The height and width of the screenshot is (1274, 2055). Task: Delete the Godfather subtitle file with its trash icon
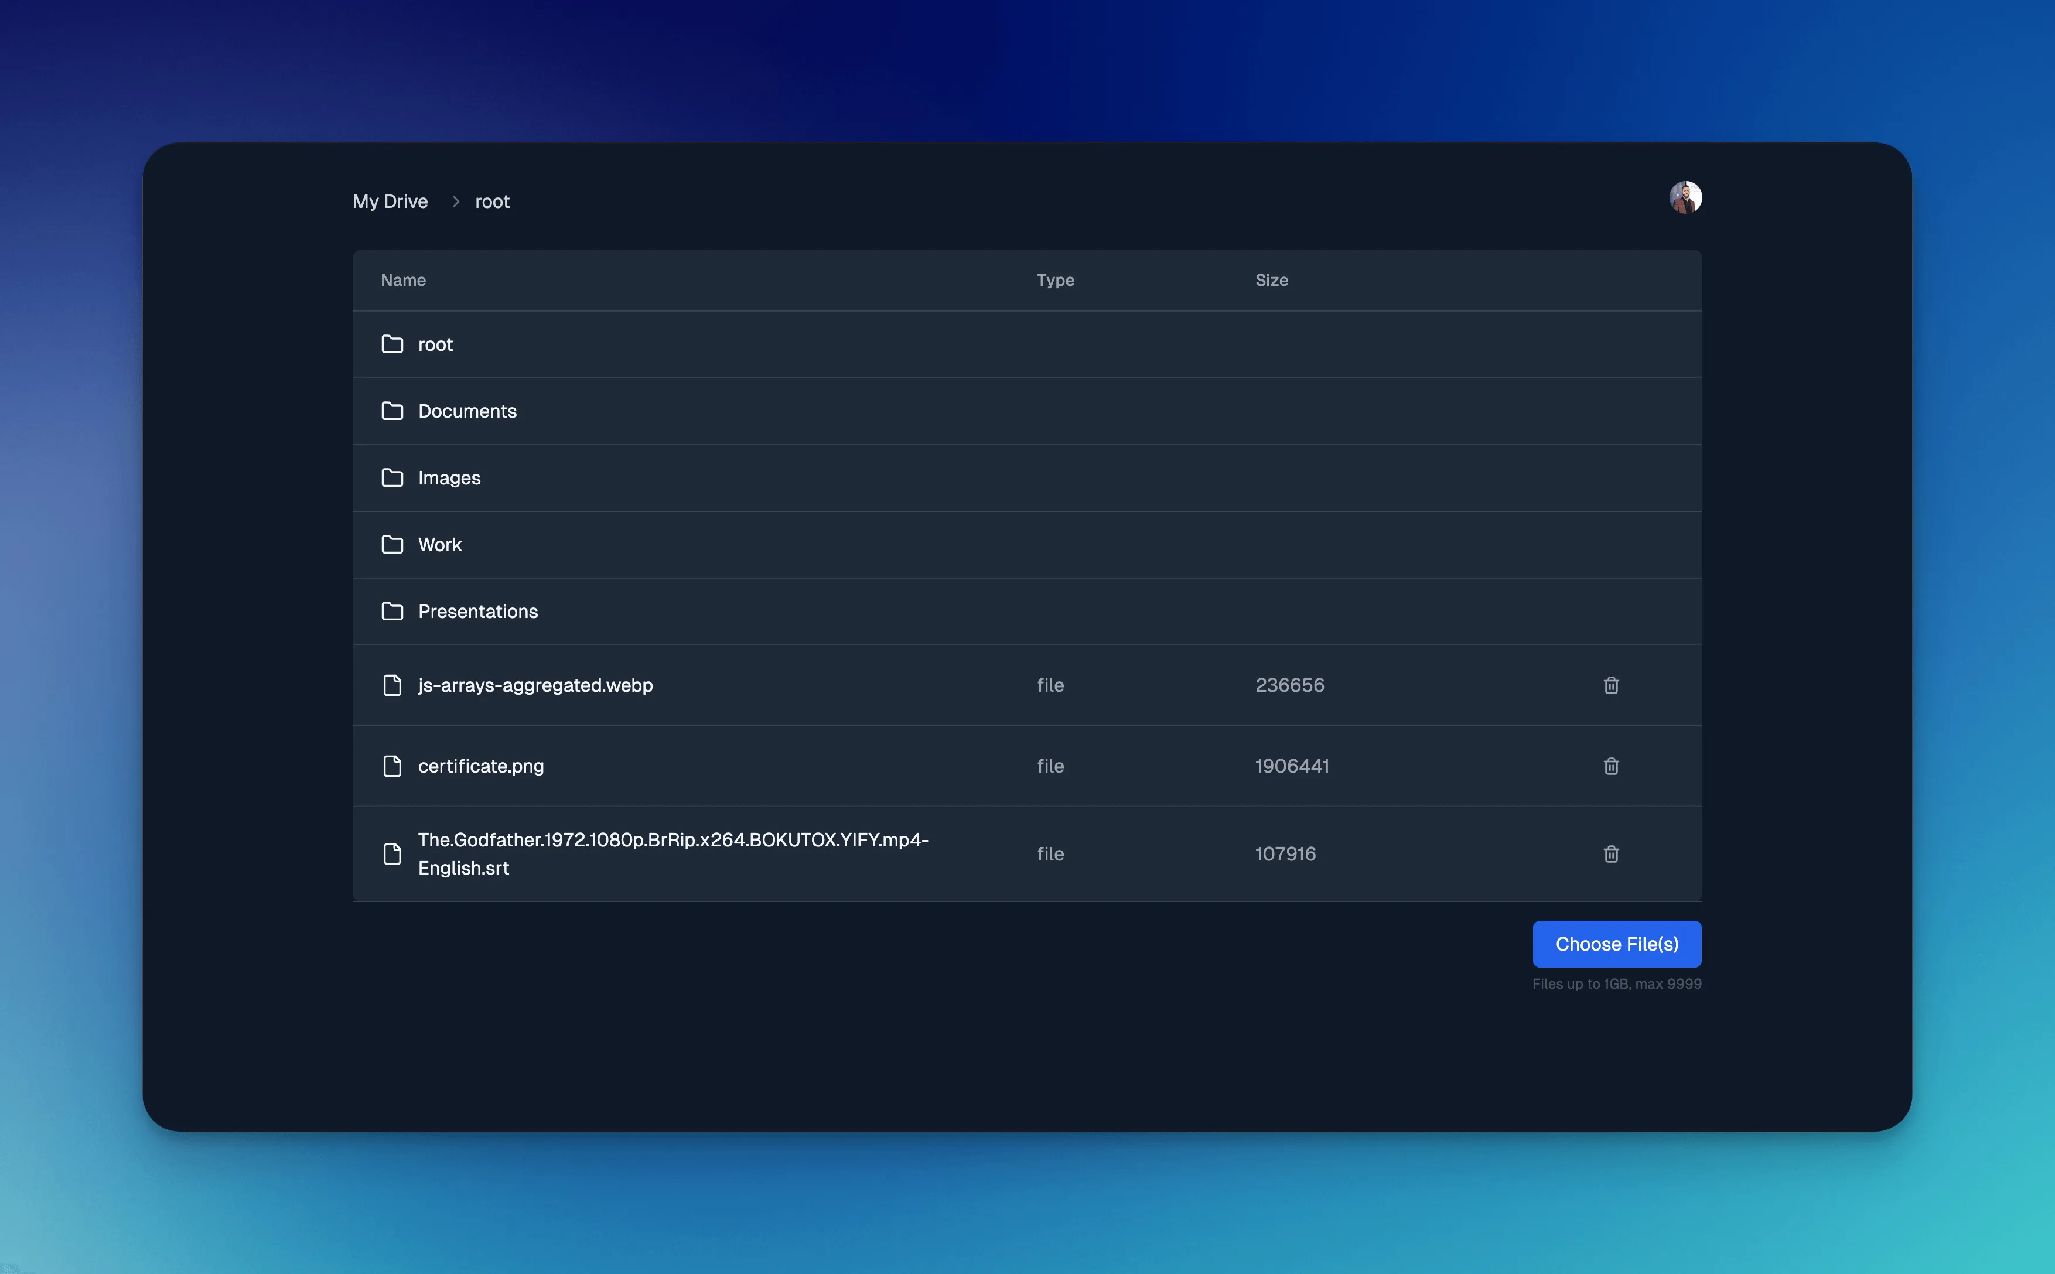1610,853
